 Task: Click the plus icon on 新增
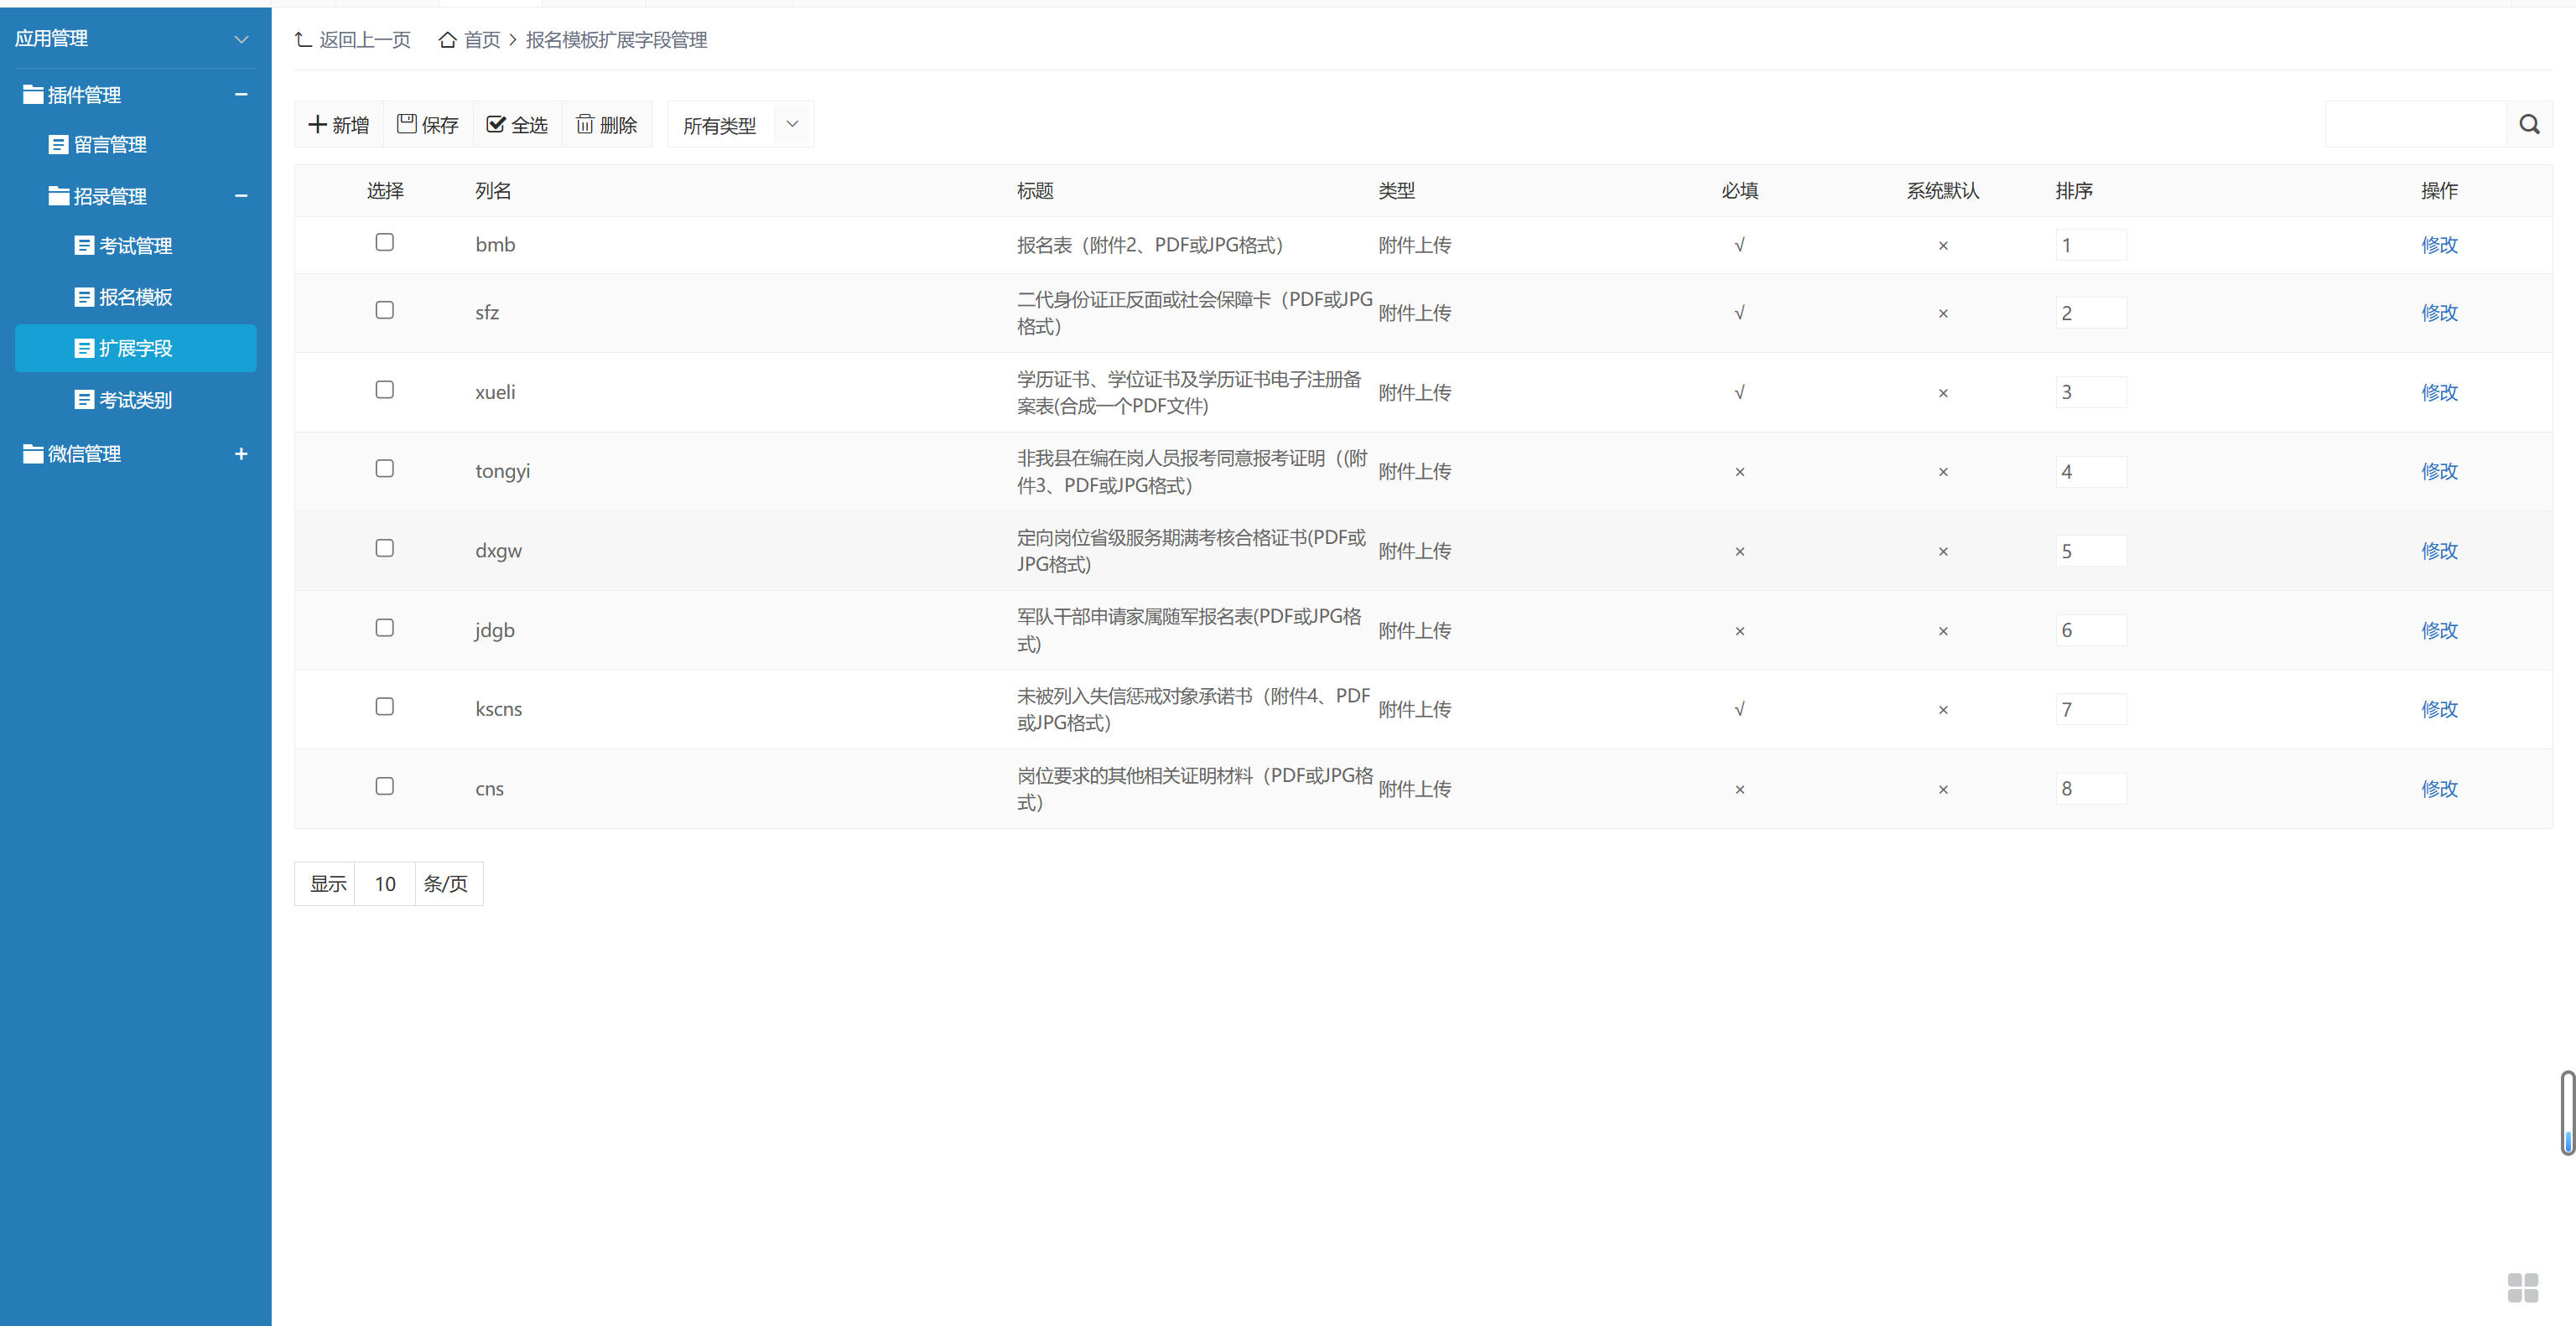click(317, 124)
